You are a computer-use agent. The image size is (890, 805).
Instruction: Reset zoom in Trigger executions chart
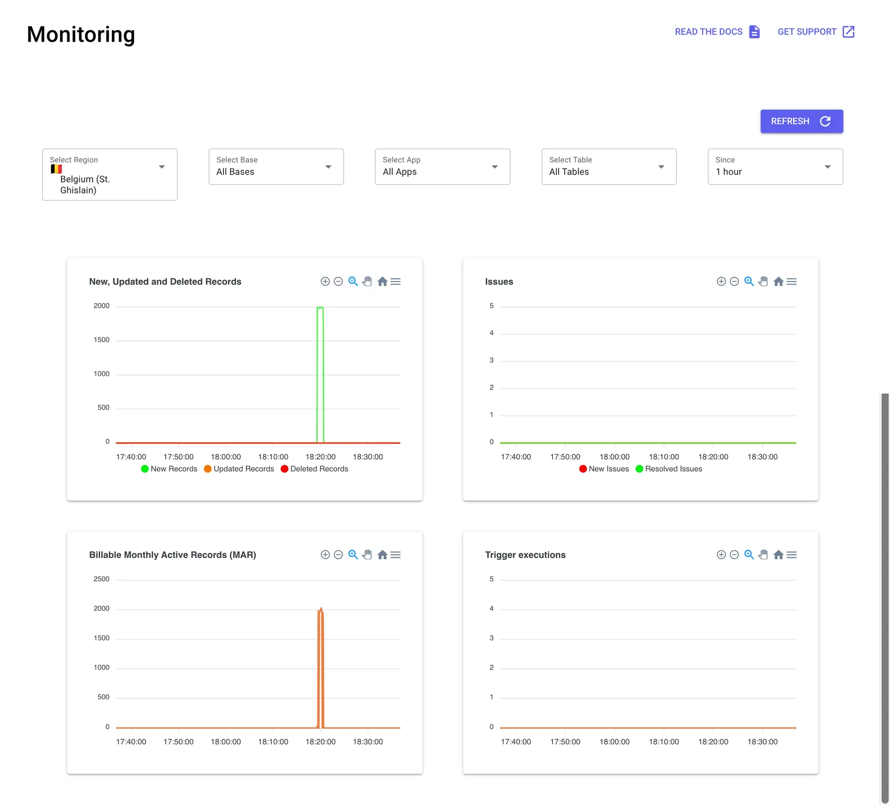pyautogui.click(x=778, y=555)
